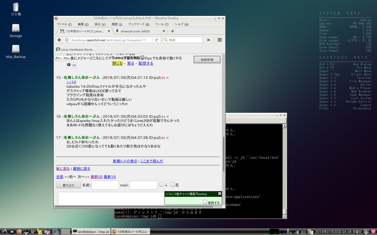Open the 履歴 menu
Viewport: 377px width, 235px height.
pyautogui.click(x=117, y=24)
